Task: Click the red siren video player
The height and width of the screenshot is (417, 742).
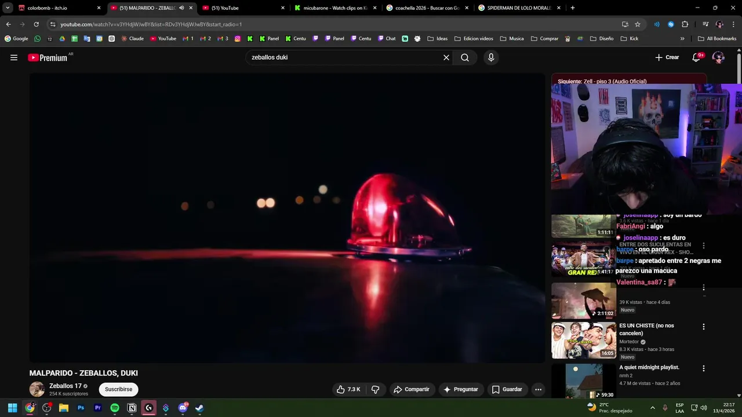Action: point(287,218)
